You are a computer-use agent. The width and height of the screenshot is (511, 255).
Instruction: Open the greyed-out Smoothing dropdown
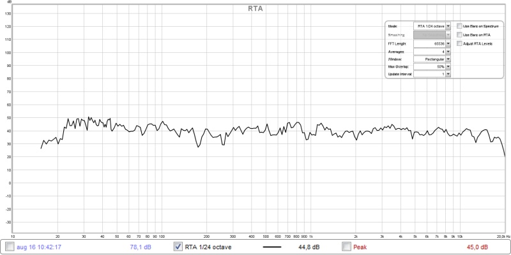pyautogui.click(x=432, y=35)
